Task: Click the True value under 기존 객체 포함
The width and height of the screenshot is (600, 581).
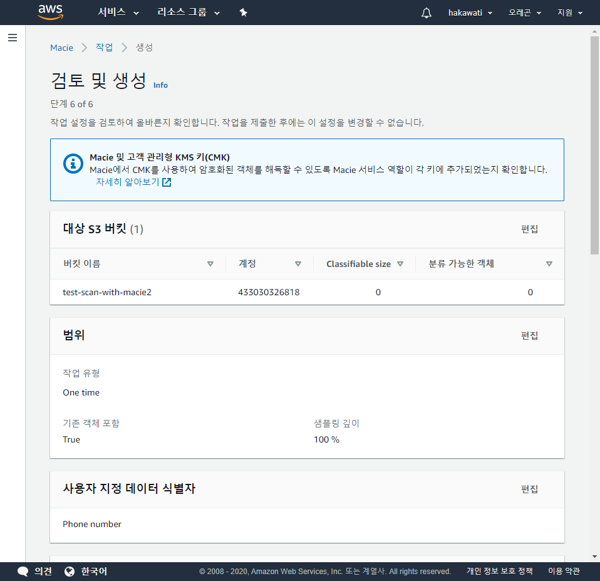Action: [x=71, y=440]
